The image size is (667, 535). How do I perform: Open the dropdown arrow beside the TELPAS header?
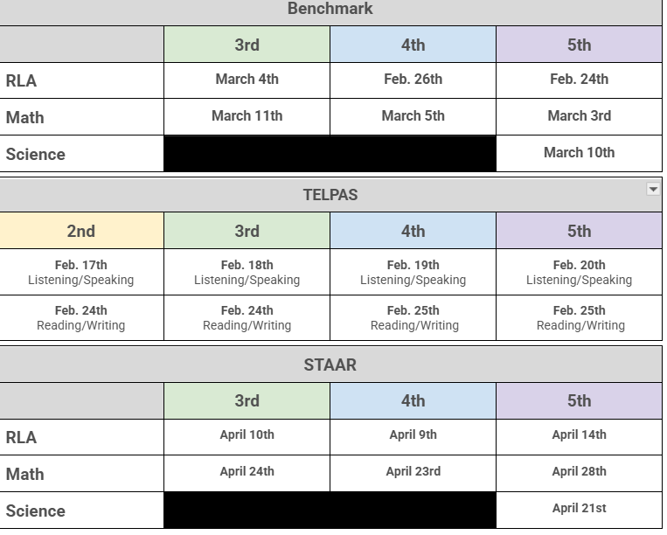[653, 189]
